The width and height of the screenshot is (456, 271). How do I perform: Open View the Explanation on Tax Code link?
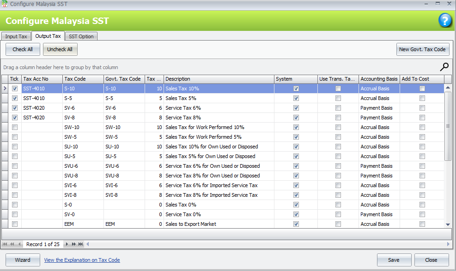pos(82,260)
